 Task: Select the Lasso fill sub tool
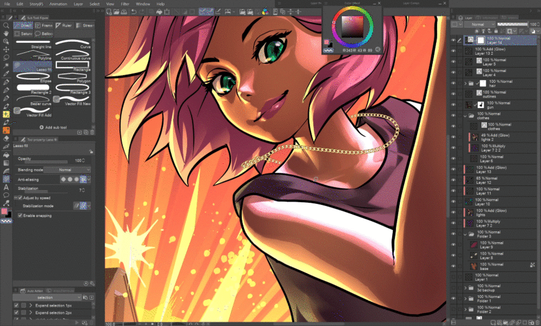33,66
